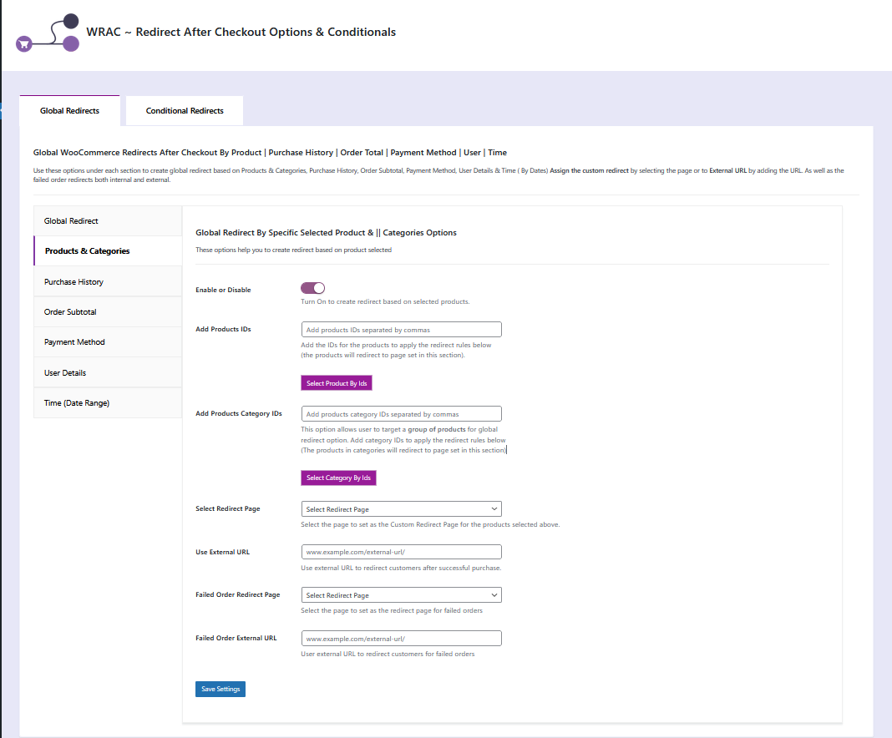Click the "Enable or Disable" label
The width and height of the screenshot is (892, 738).
(223, 290)
